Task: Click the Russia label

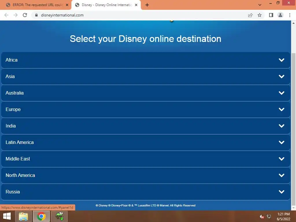Action: click(13, 192)
